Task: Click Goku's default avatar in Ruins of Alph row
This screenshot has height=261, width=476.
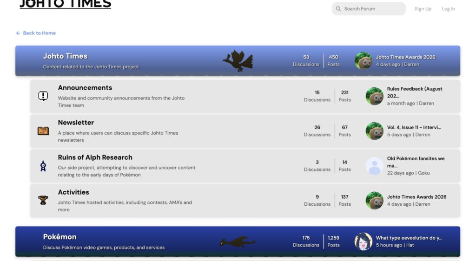Action: click(x=374, y=166)
